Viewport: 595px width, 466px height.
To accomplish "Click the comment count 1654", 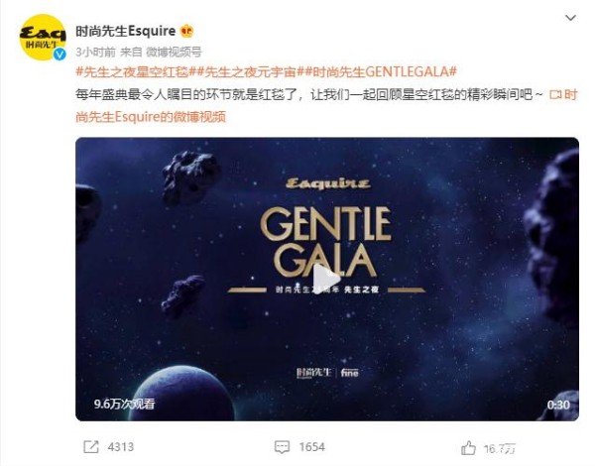I will (x=311, y=447).
